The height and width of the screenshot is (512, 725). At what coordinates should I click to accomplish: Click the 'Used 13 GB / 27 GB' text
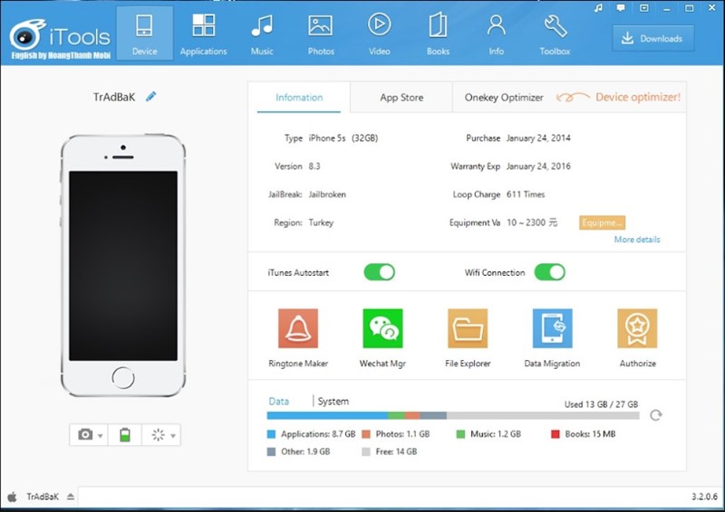click(x=601, y=404)
